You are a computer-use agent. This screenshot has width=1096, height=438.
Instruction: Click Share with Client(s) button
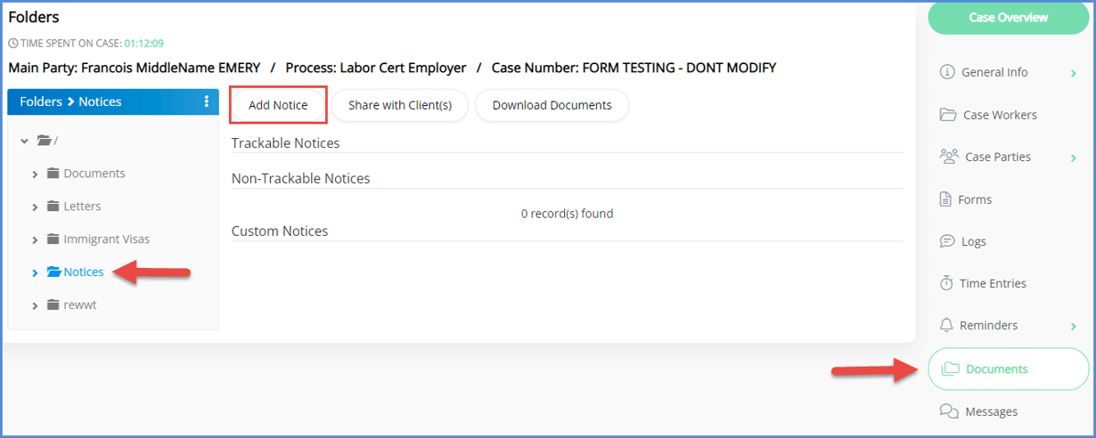tap(400, 105)
